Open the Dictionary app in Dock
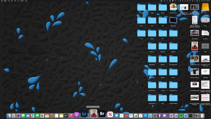 coord(126,116)
